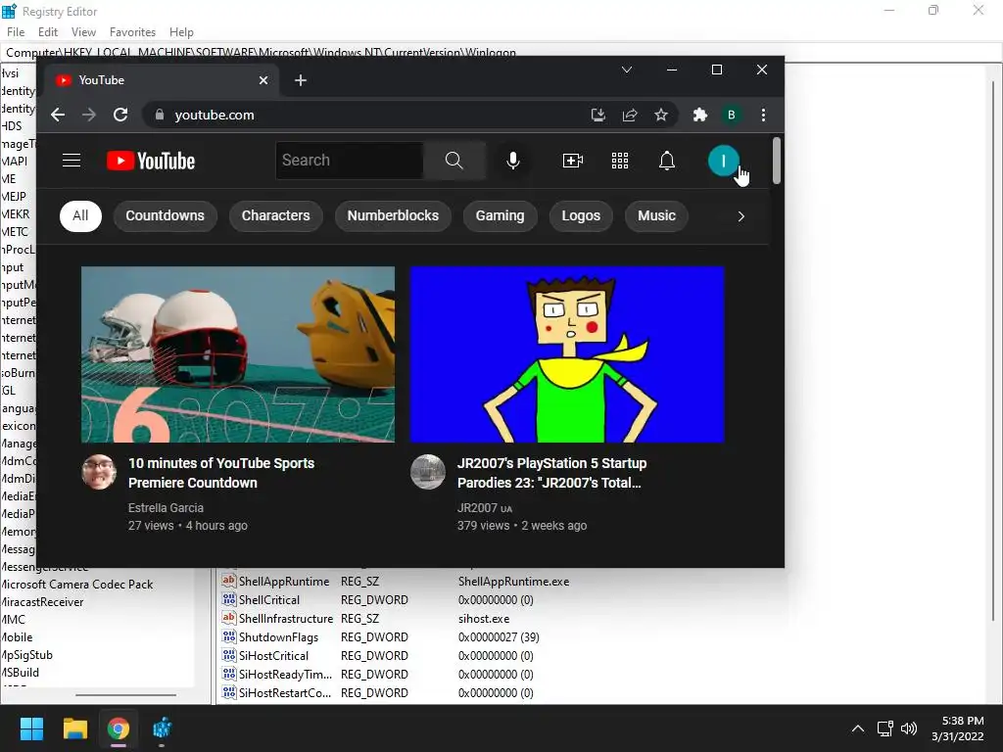This screenshot has width=1003, height=752.
Task: Click the install app icon in address bar
Action: (598, 115)
